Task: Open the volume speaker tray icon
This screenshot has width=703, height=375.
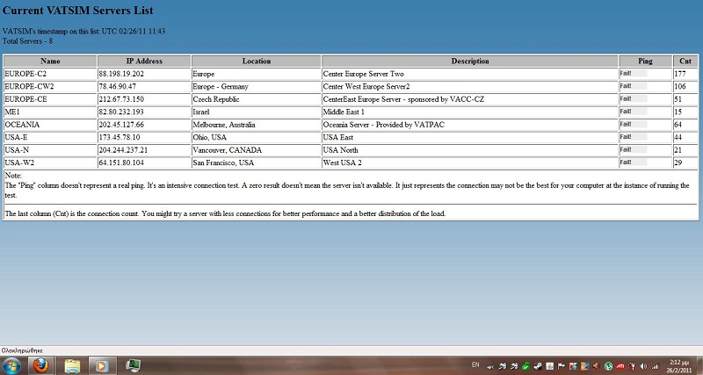Action: pyautogui.click(x=643, y=366)
